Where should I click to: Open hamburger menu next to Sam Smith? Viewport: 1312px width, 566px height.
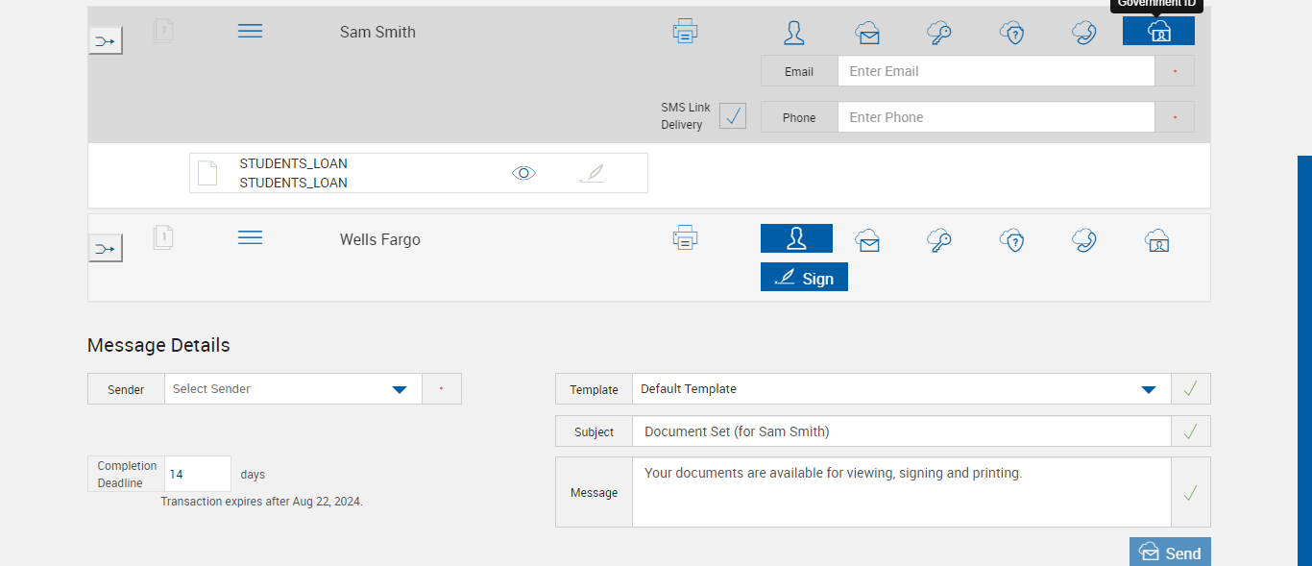click(x=250, y=32)
